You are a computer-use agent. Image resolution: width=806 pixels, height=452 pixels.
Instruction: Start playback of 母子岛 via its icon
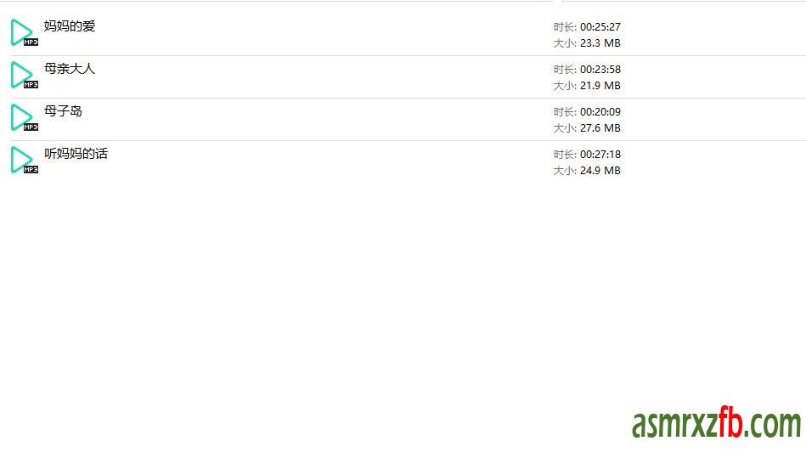[20, 116]
